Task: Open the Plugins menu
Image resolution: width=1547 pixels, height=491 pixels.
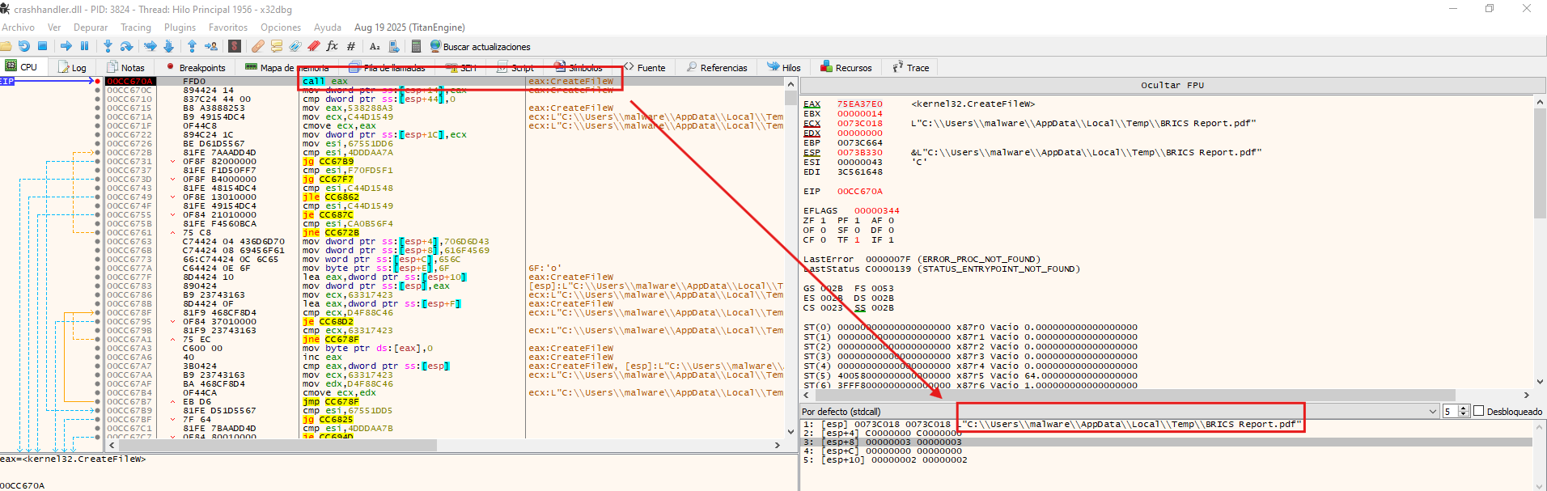Action: tap(180, 28)
